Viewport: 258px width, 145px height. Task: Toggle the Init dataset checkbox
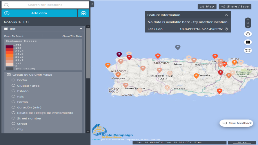(6, 29)
